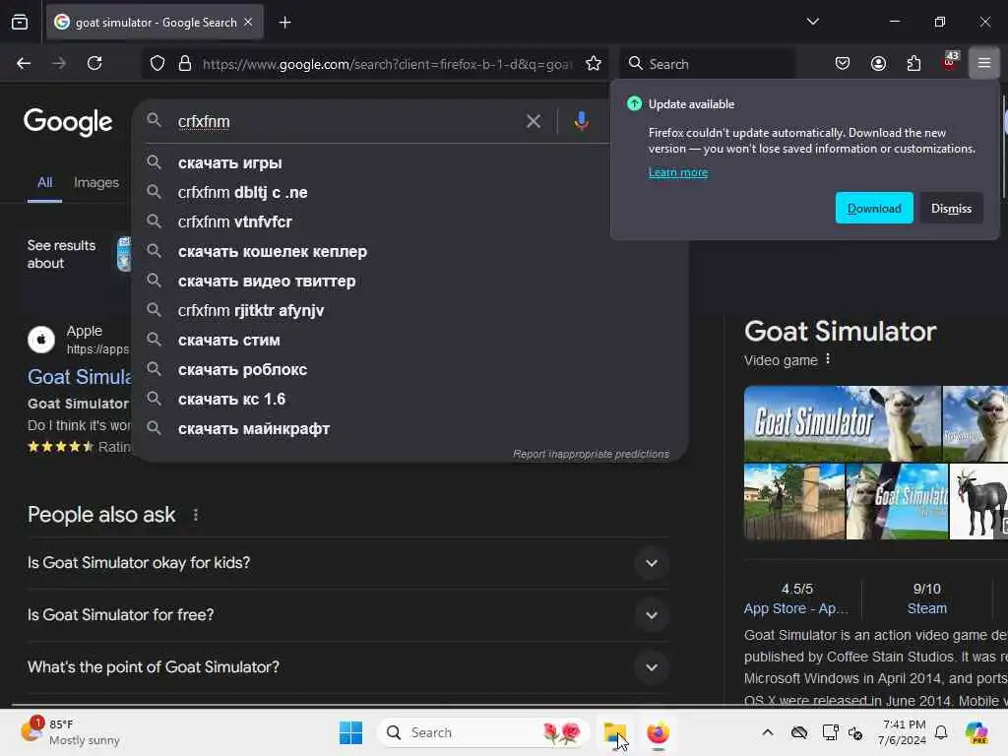The width and height of the screenshot is (1008, 756).
Task: Open the Firefox hamburger application menu
Action: click(984, 63)
